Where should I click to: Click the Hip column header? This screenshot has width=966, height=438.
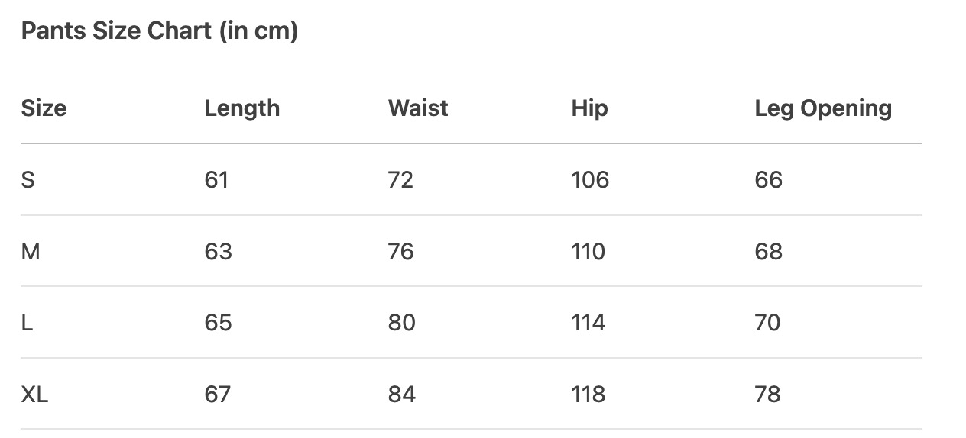[589, 108]
